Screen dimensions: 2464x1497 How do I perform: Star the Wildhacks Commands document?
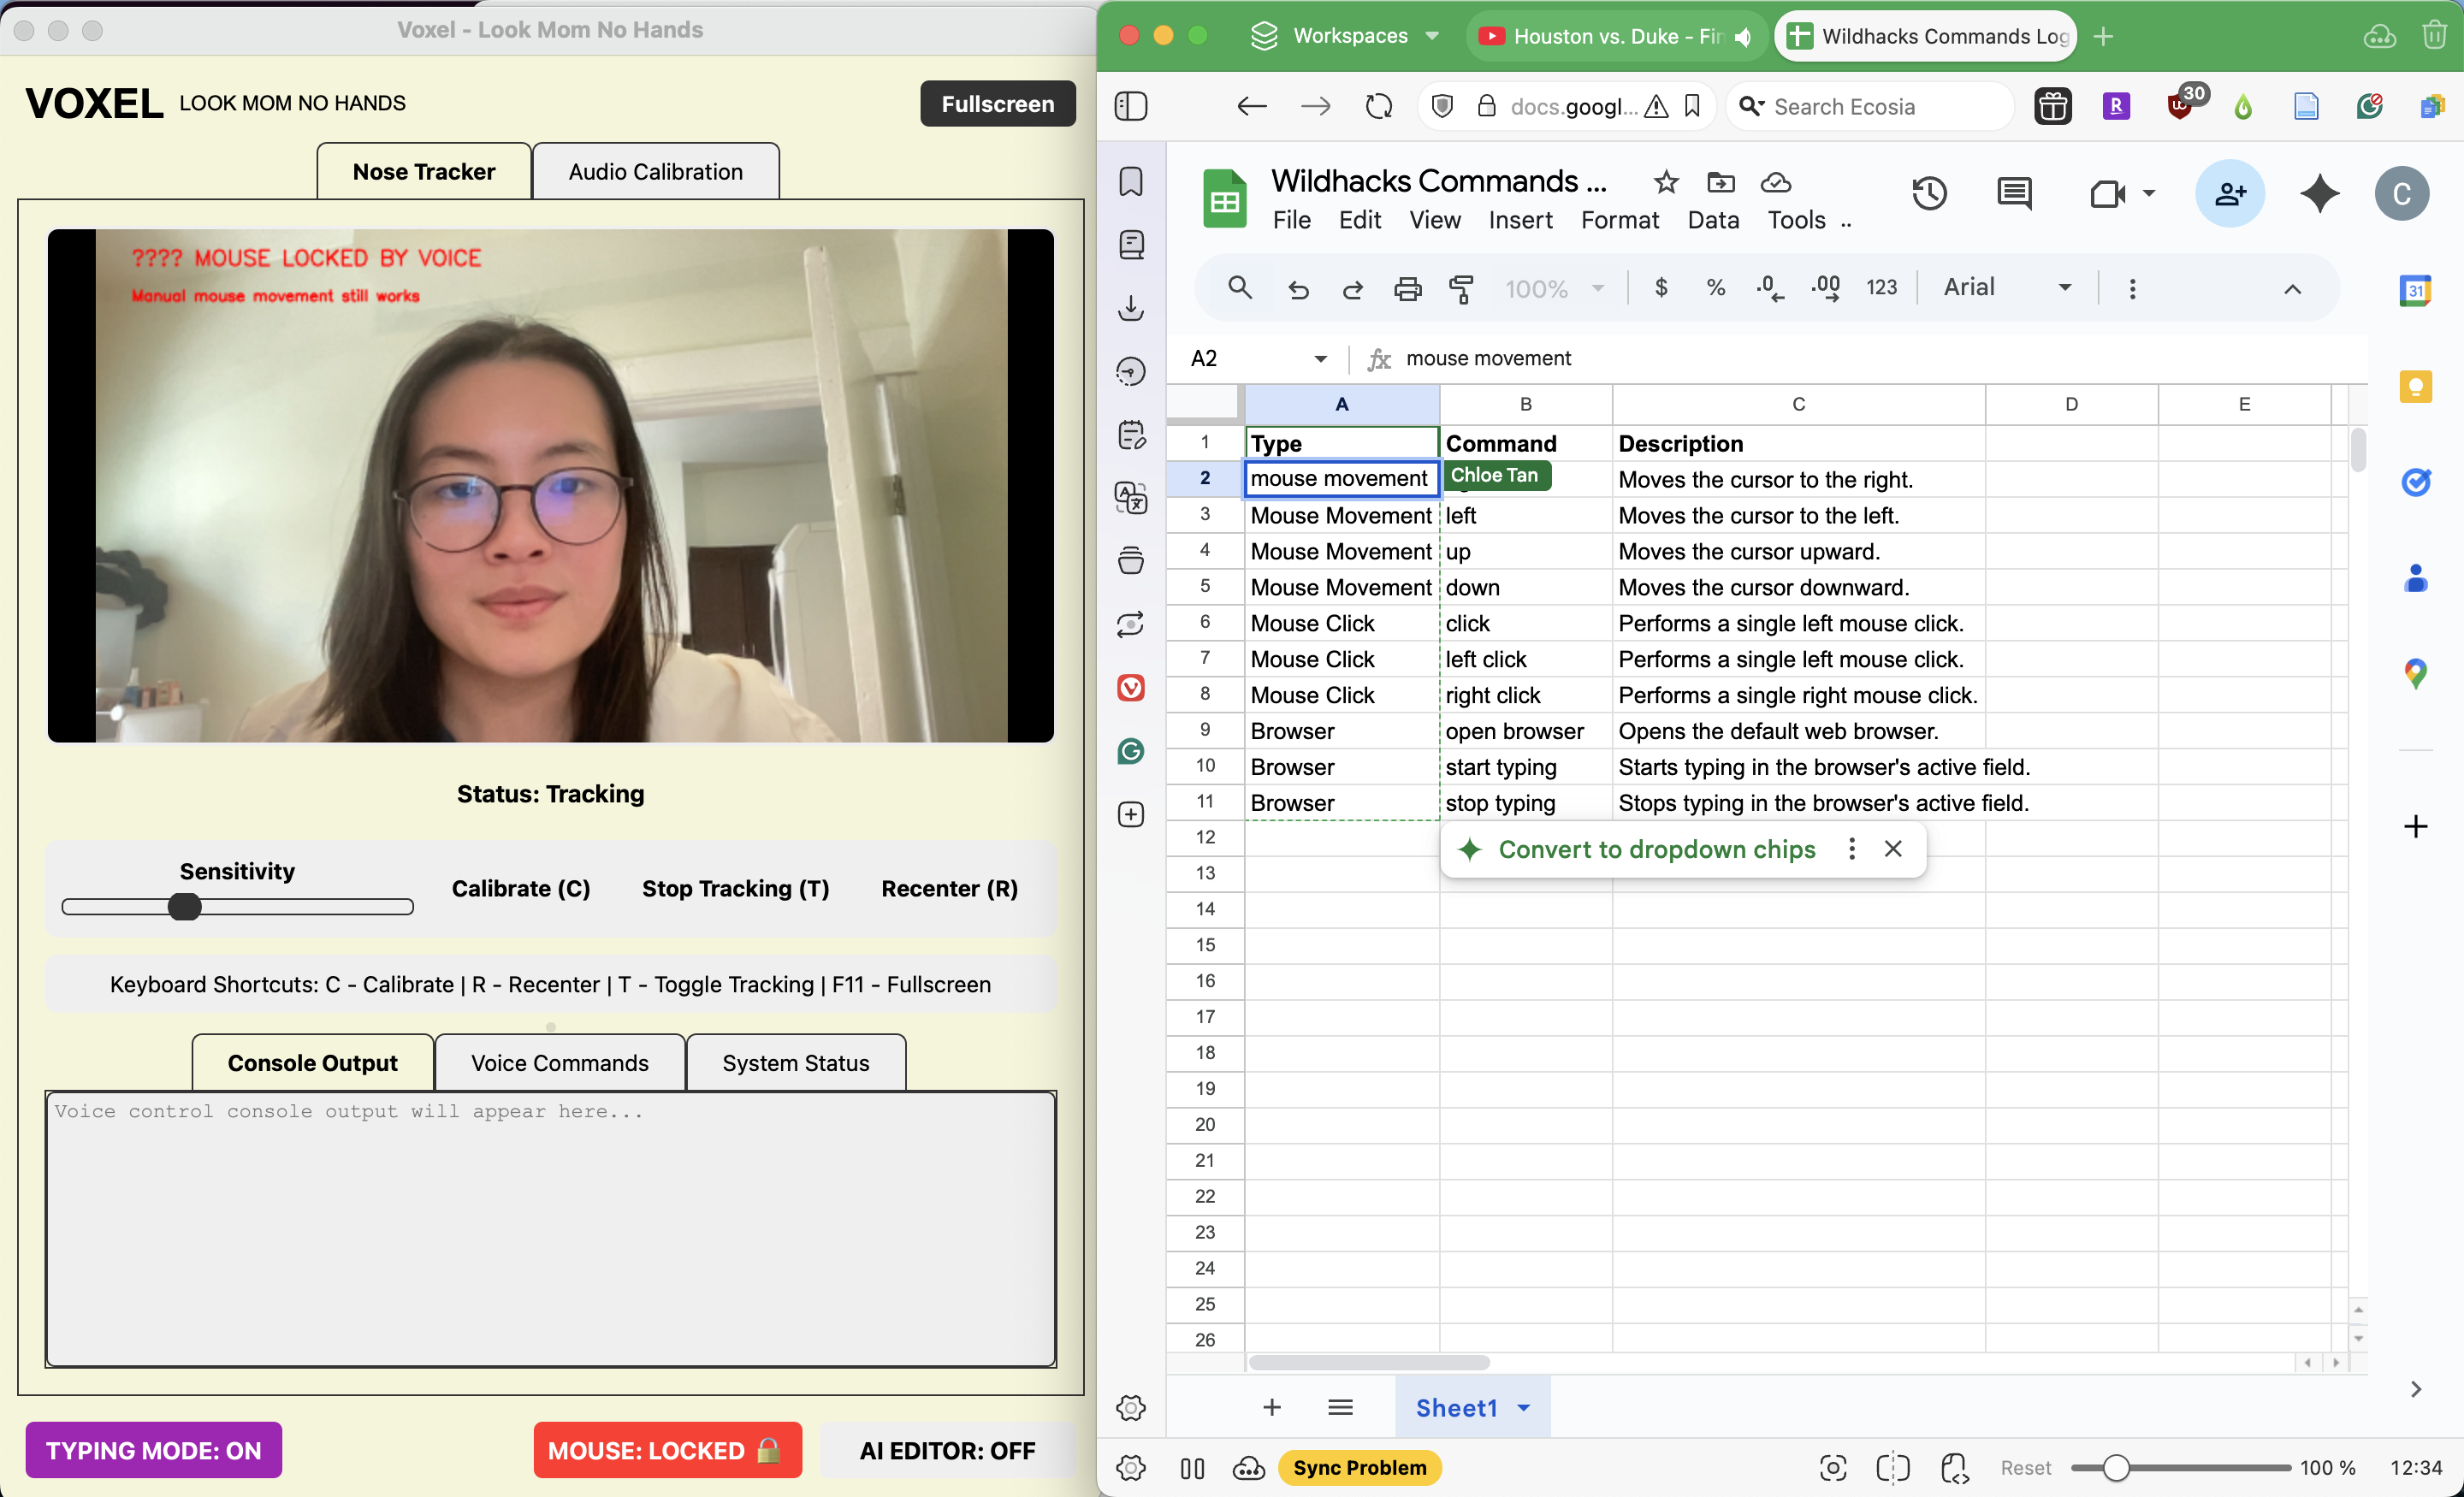click(1665, 182)
